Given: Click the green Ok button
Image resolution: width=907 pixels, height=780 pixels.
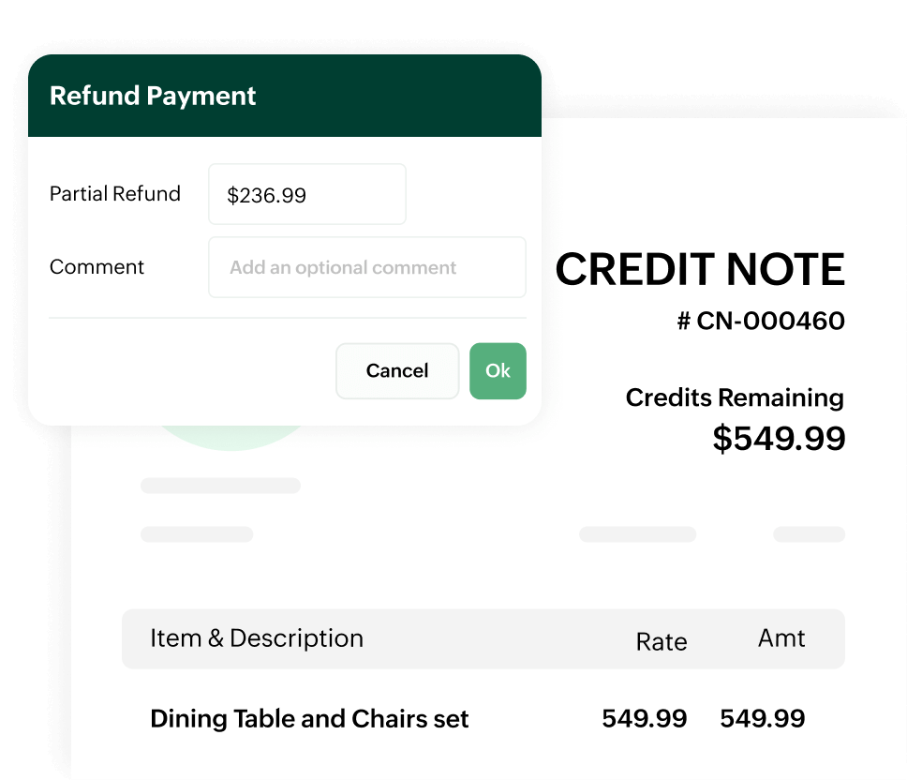Looking at the screenshot, I should click(498, 371).
